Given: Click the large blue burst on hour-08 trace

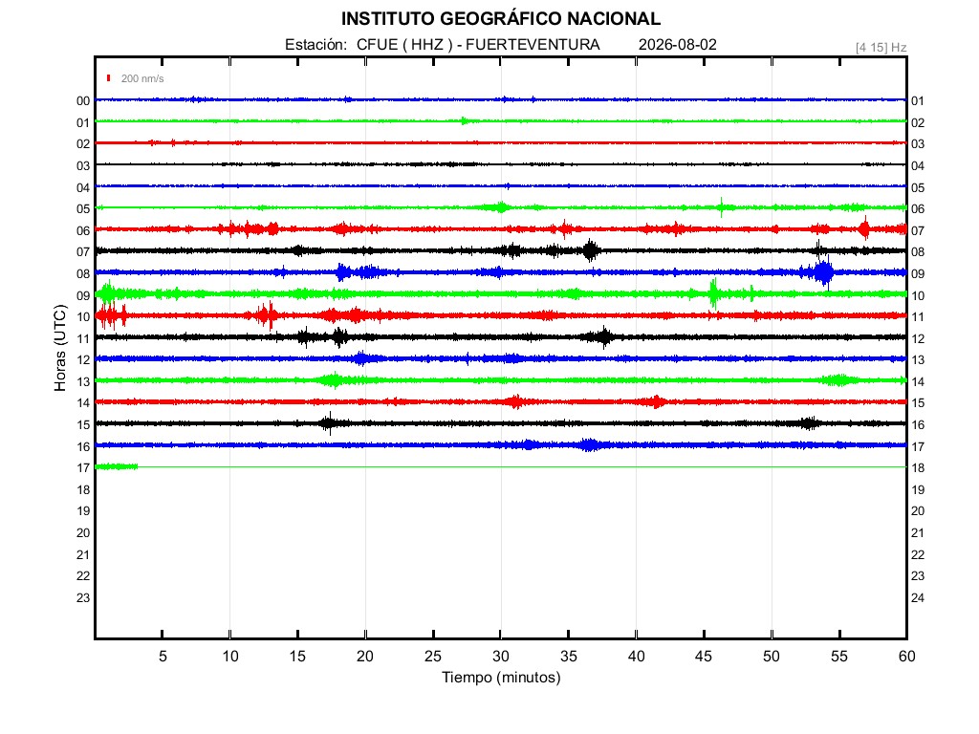Looking at the screenshot, I should (x=823, y=272).
